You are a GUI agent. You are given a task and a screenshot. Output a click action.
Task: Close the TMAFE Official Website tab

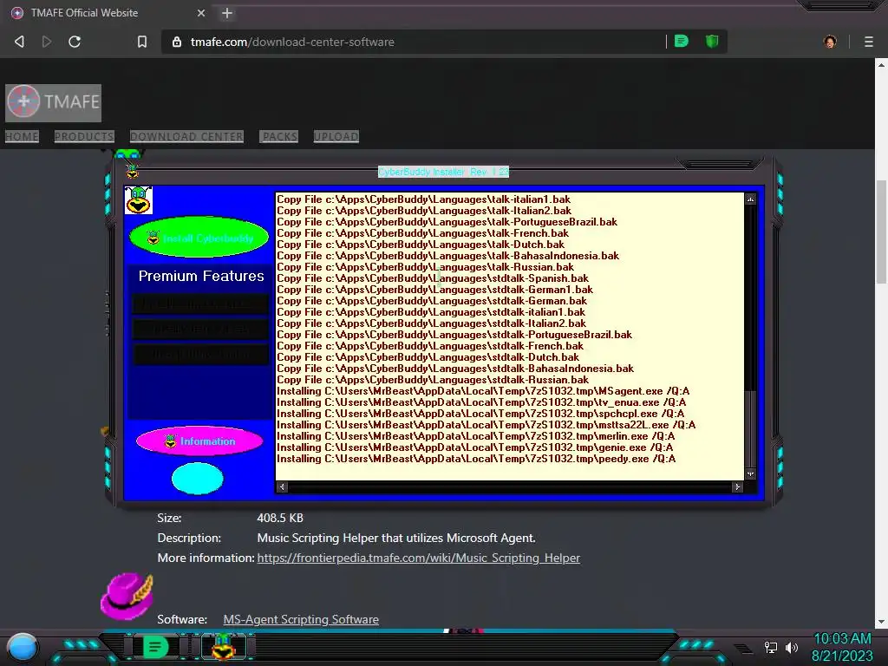[201, 13]
